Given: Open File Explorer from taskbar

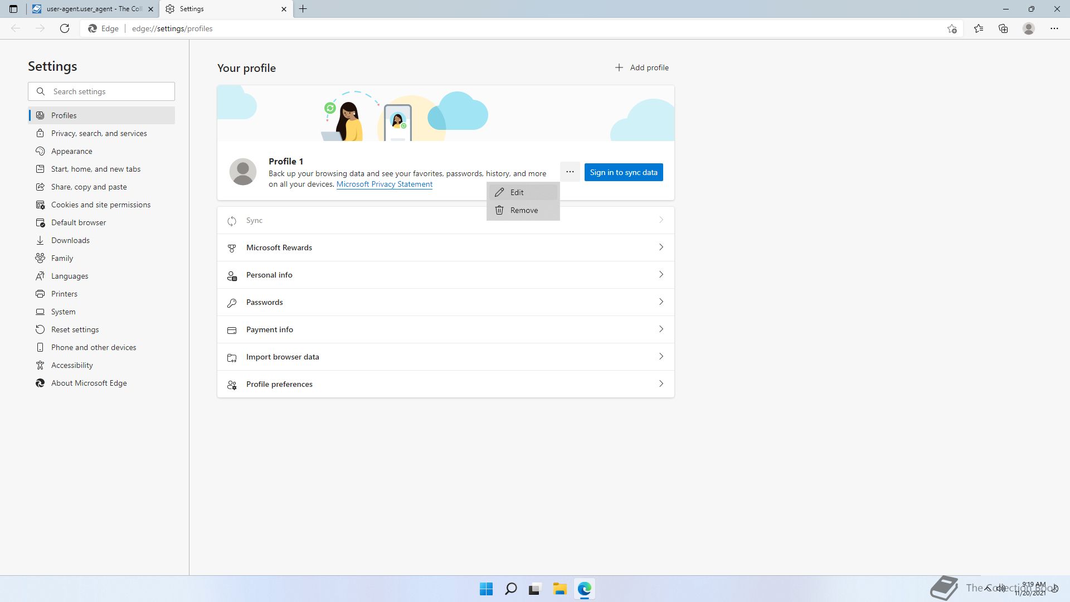Looking at the screenshot, I should [x=560, y=589].
